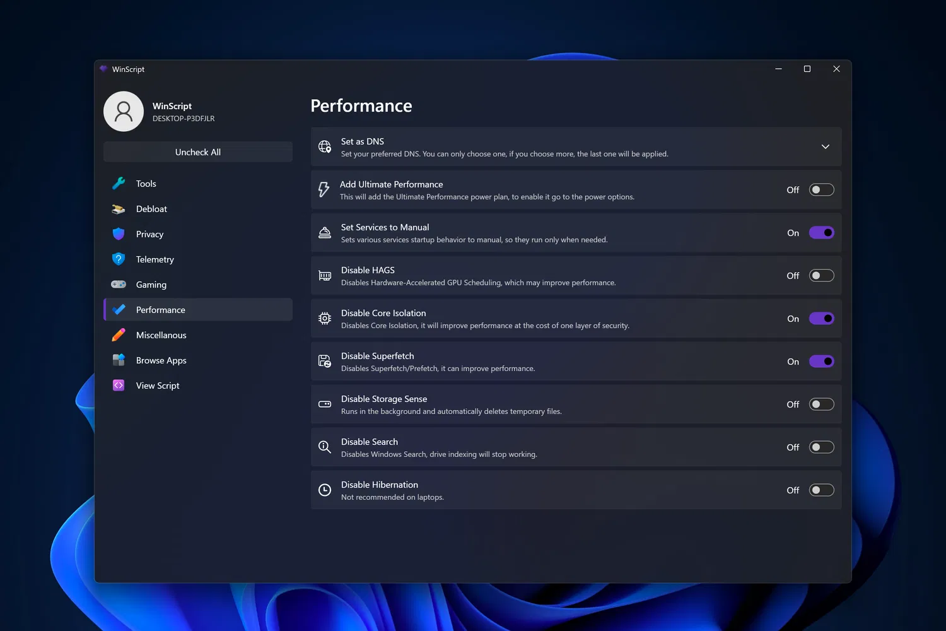This screenshot has width=946, height=631.
Task: Click the Miscellanous pencil icon
Action: 119,335
